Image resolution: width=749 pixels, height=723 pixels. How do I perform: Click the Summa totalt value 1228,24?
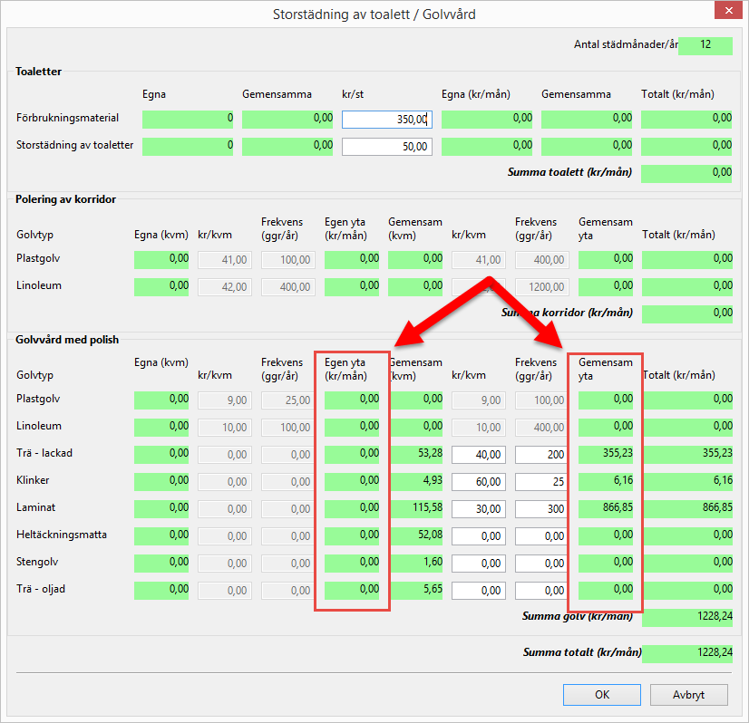[686, 653]
